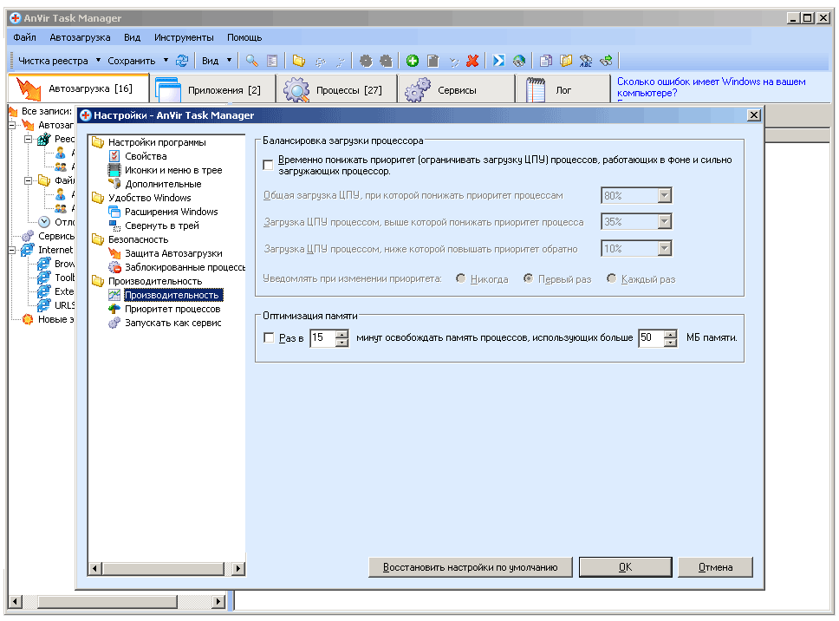Switch to the Процессы tab
The width and height of the screenshot is (839, 621).
click(x=336, y=90)
